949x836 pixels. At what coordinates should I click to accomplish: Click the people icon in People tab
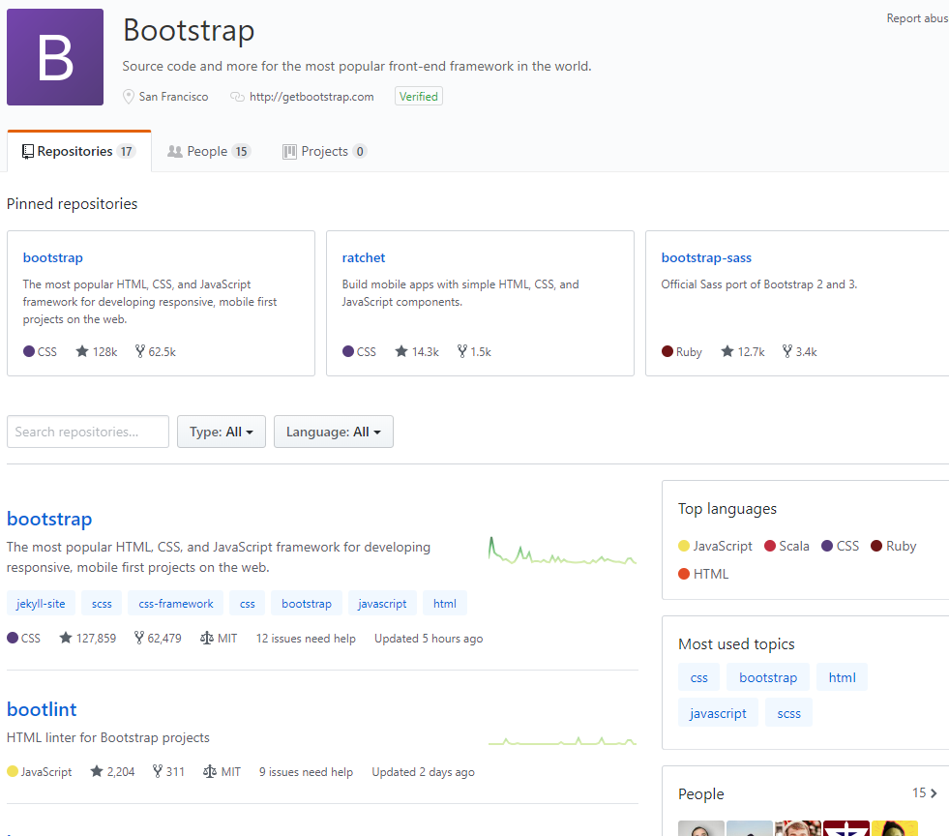(175, 151)
